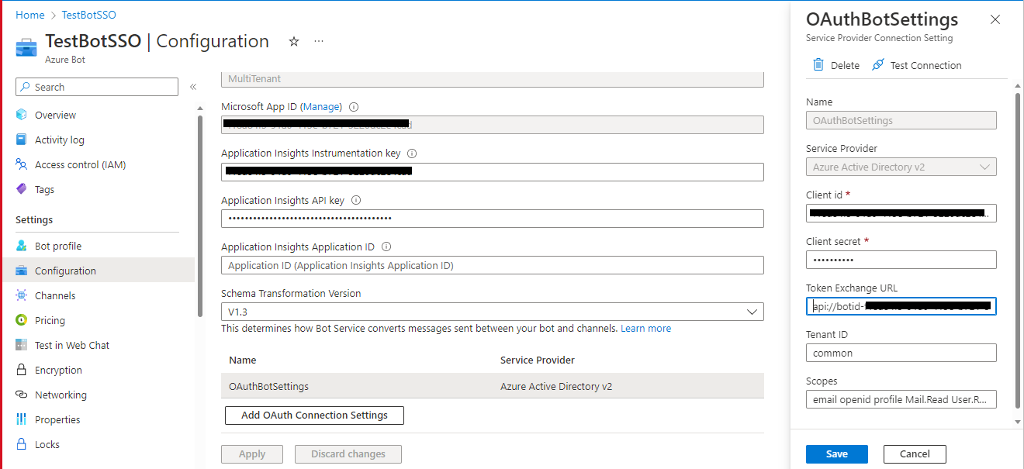1024x469 pixels.
Task: Click the Locks icon
Action: click(x=22, y=444)
